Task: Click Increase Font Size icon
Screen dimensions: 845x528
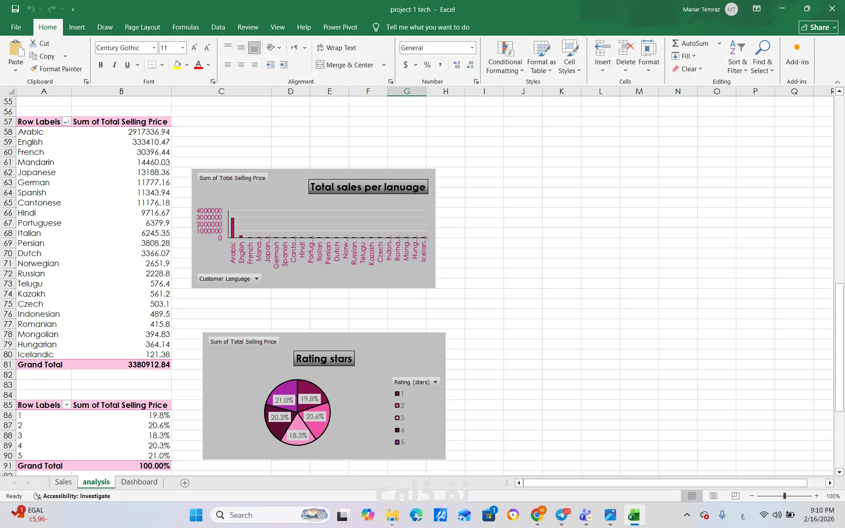Action: point(194,48)
